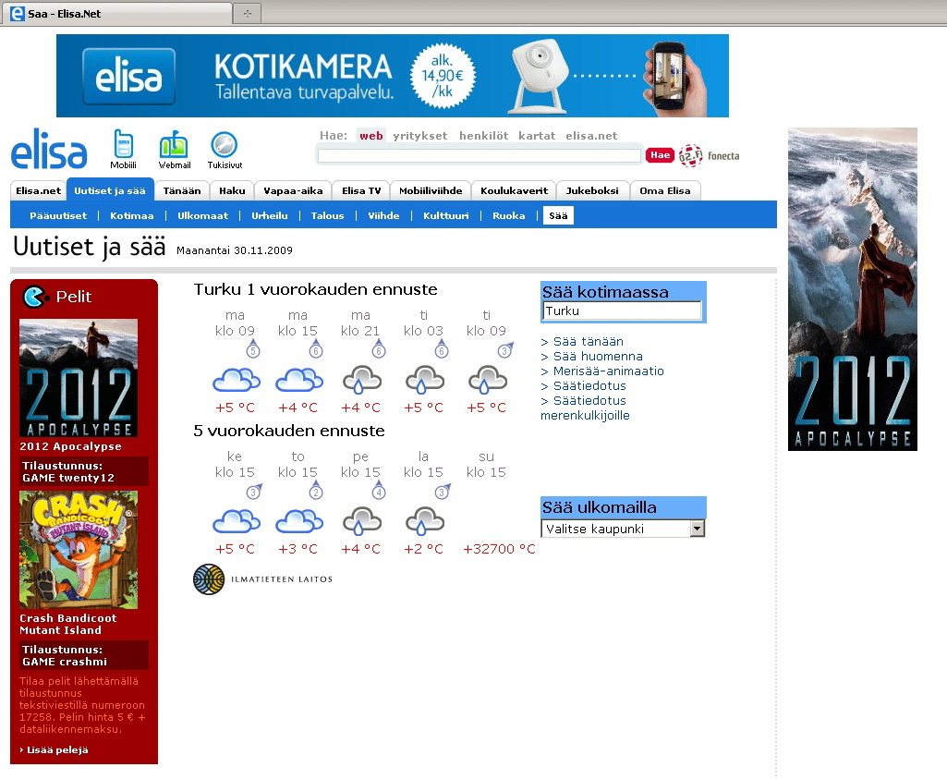Open the Mobiili phone icon
947x779 pixels.
point(123,145)
